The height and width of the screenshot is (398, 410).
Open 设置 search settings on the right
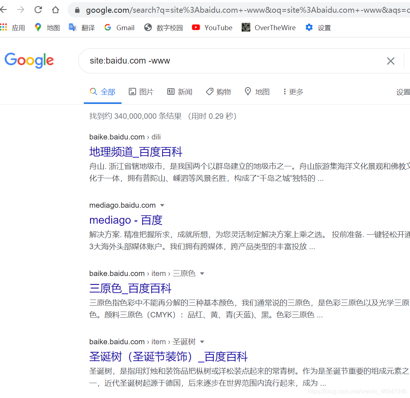pos(403,92)
